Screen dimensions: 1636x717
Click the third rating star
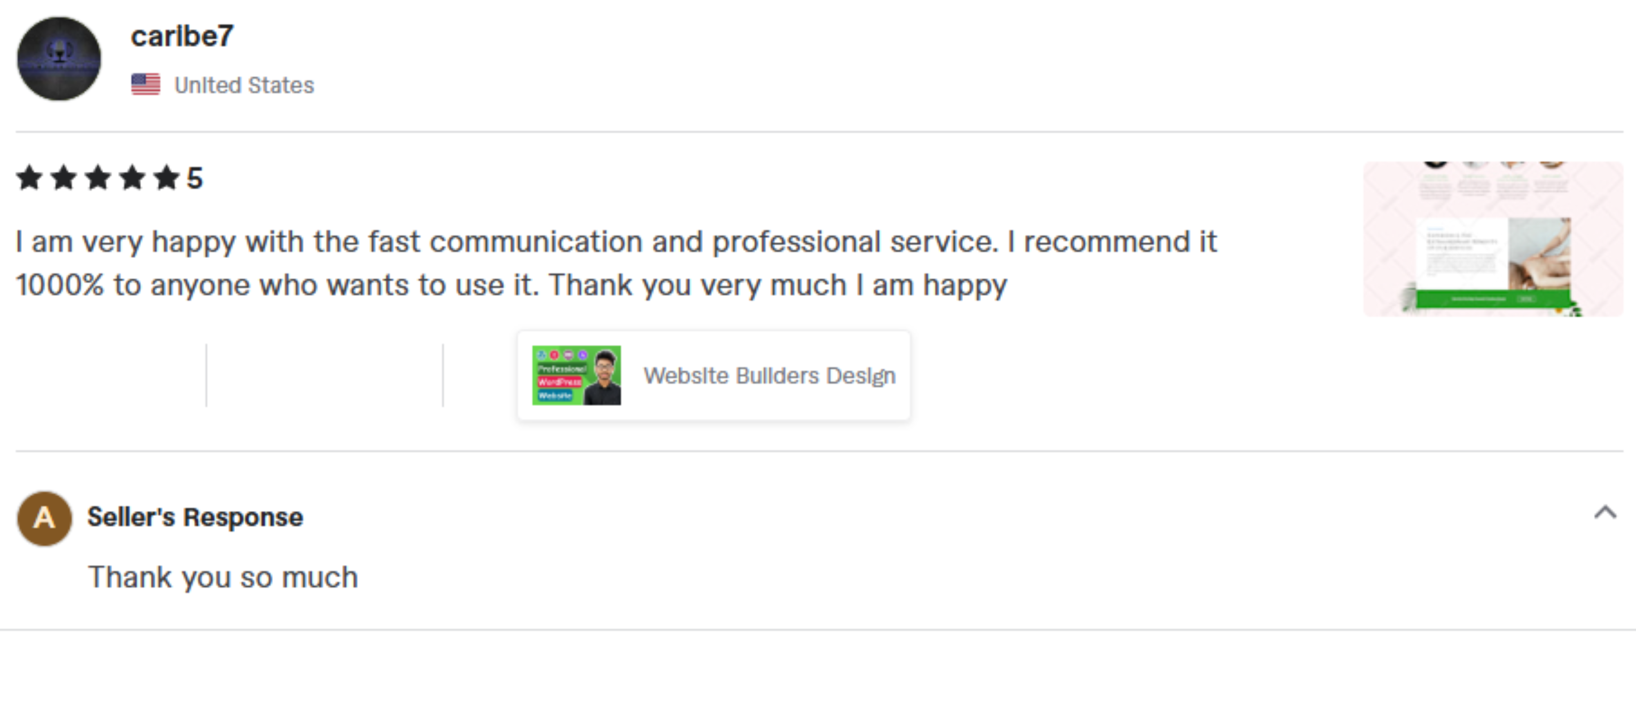click(x=98, y=178)
